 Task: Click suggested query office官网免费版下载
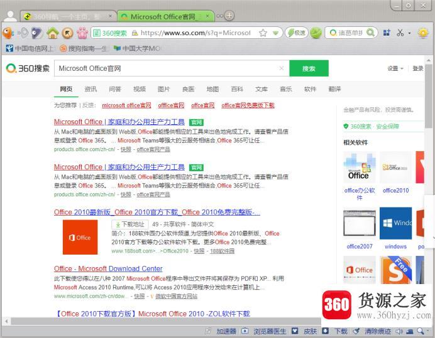point(248,105)
